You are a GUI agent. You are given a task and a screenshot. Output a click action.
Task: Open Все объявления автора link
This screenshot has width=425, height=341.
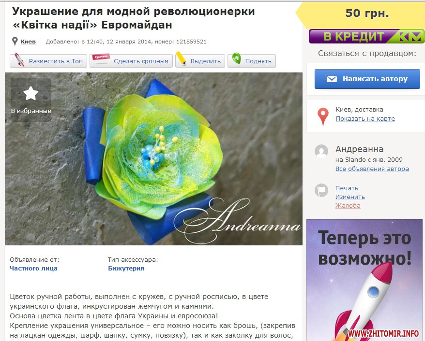click(x=372, y=169)
